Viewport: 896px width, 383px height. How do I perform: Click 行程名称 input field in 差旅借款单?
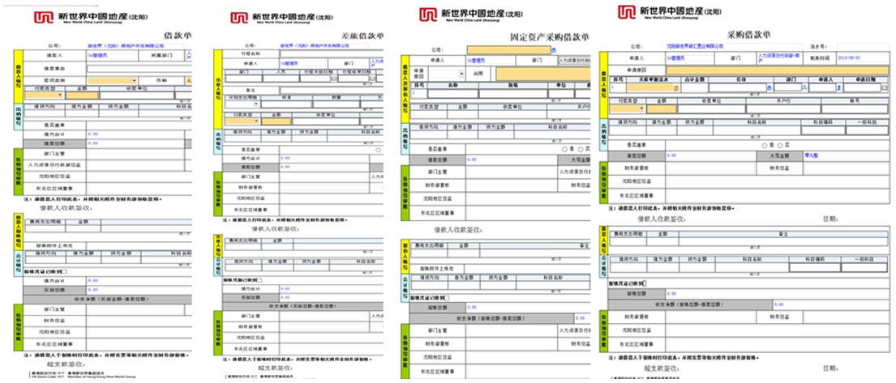pyautogui.click(x=332, y=53)
